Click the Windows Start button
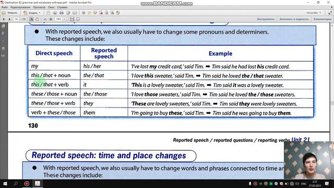334x188 pixels. [x=5, y=183]
